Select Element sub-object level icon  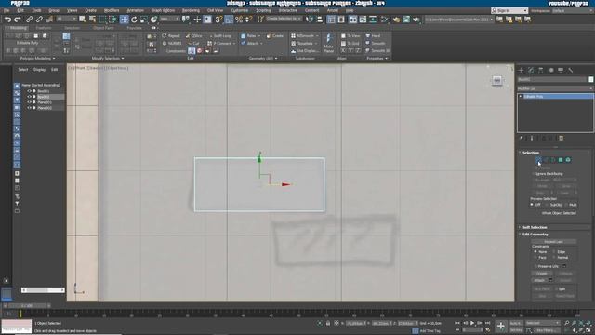point(568,160)
